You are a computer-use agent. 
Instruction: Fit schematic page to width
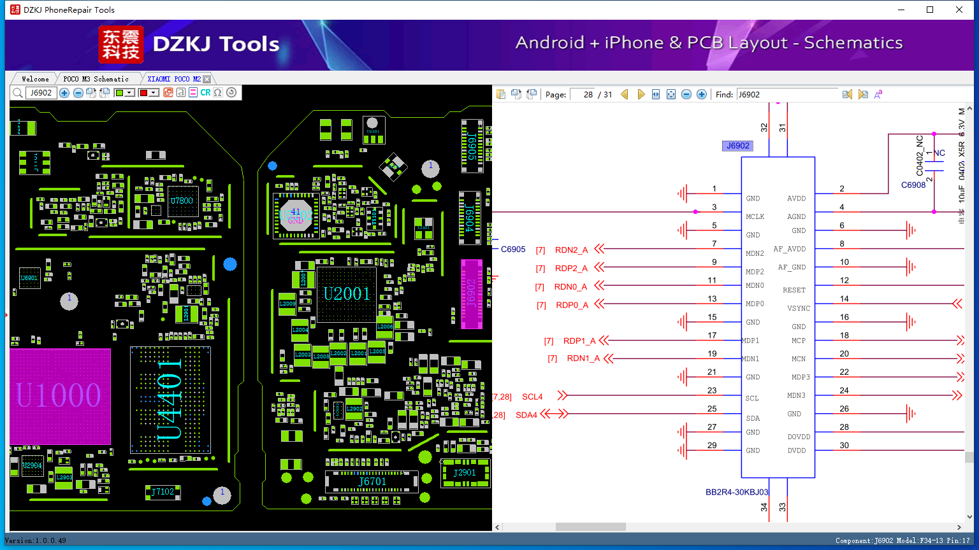pyautogui.click(x=656, y=94)
